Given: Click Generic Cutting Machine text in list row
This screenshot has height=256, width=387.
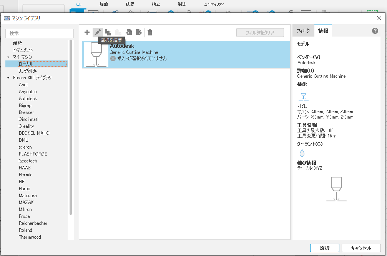Looking at the screenshot, I should pos(134,52).
